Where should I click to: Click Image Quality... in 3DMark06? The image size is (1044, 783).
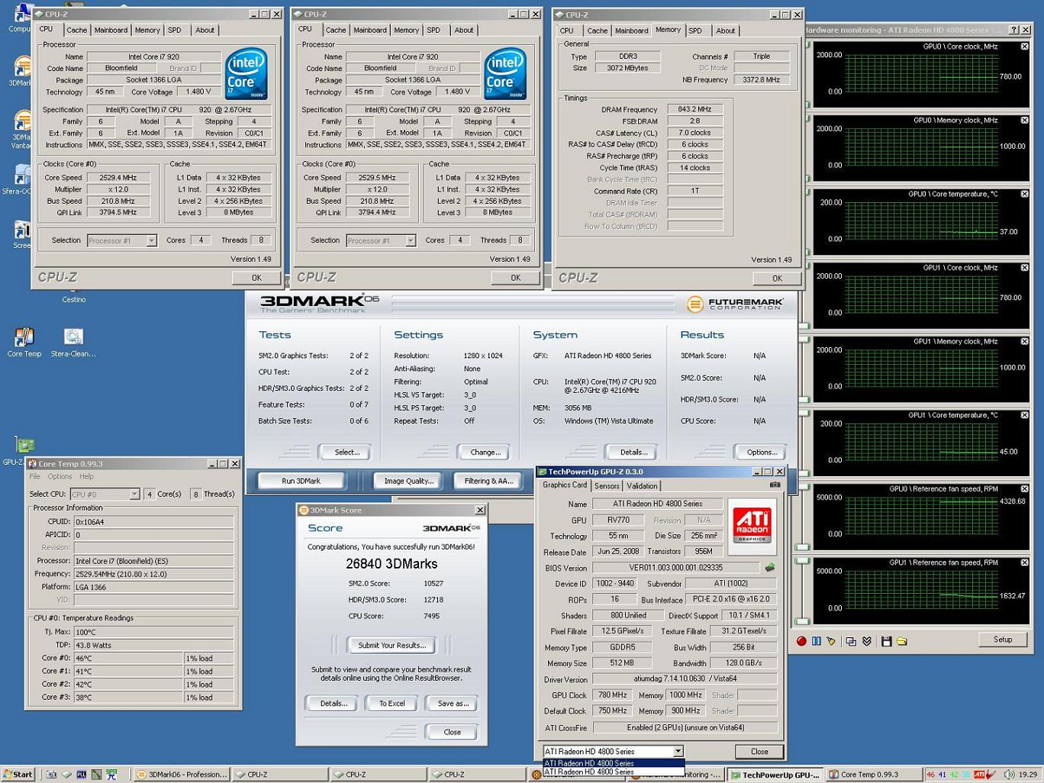[409, 481]
